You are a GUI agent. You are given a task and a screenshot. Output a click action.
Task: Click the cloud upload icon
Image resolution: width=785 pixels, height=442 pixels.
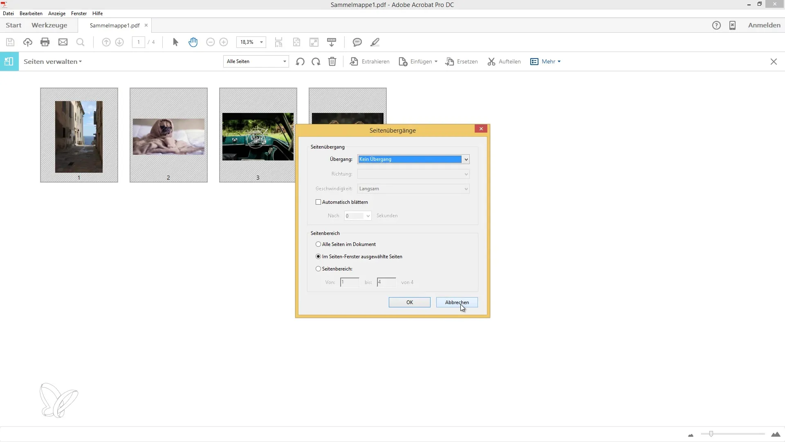click(27, 42)
